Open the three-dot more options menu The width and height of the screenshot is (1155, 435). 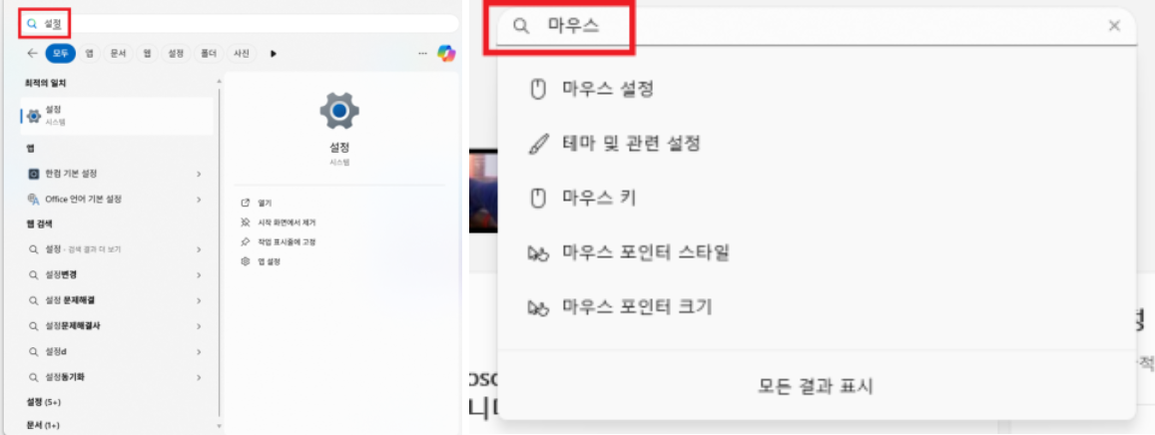pyautogui.click(x=423, y=53)
